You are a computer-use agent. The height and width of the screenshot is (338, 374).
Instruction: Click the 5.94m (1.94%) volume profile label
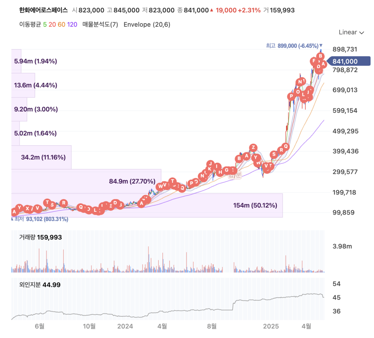coord(36,61)
